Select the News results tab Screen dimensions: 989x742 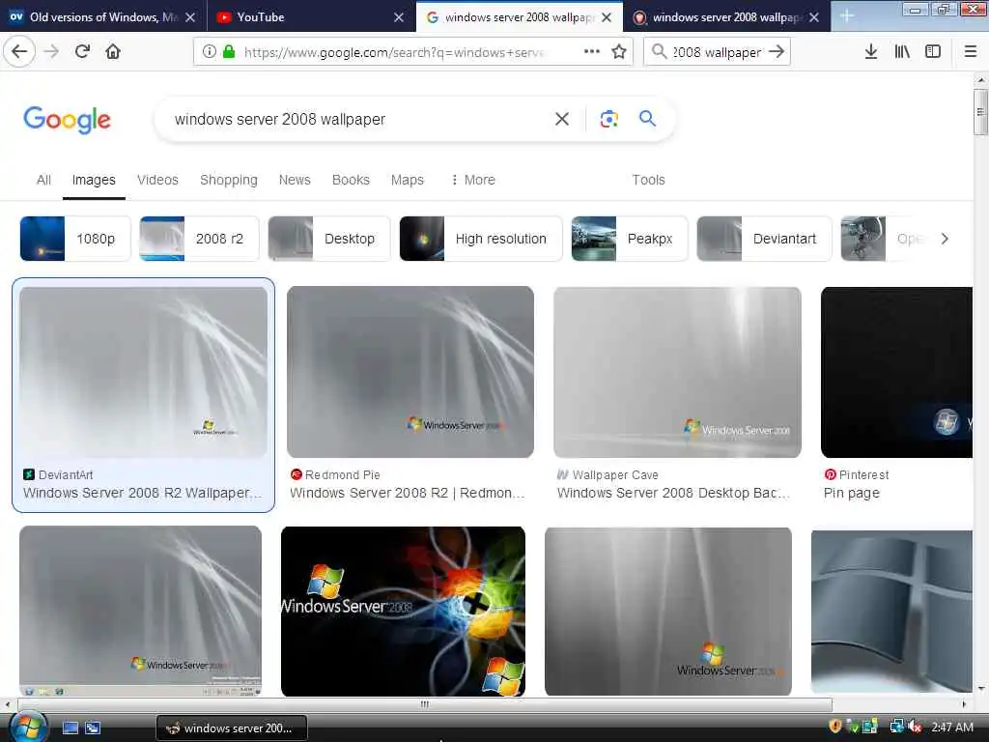point(295,180)
